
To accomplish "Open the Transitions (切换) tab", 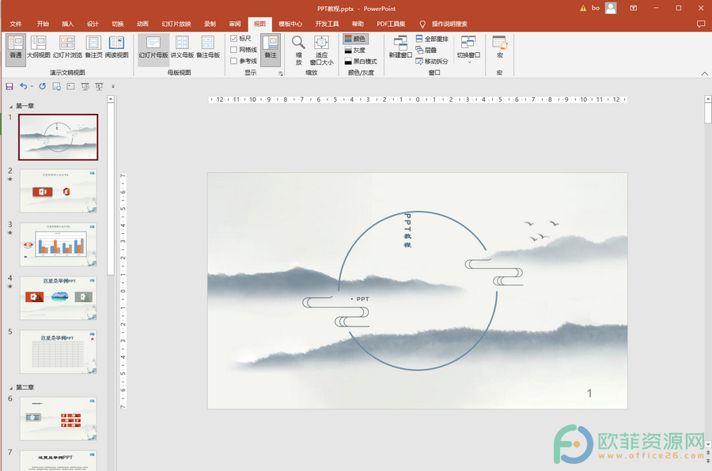I will pyautogui.click(x=118, y=24).
